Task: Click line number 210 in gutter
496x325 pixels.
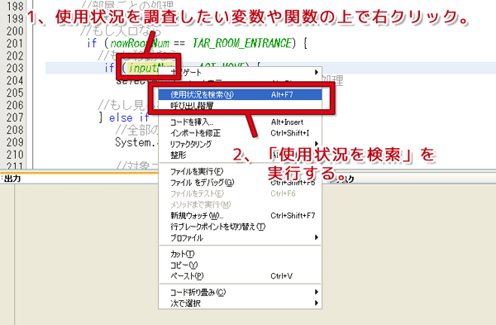Action: [15, 155]
